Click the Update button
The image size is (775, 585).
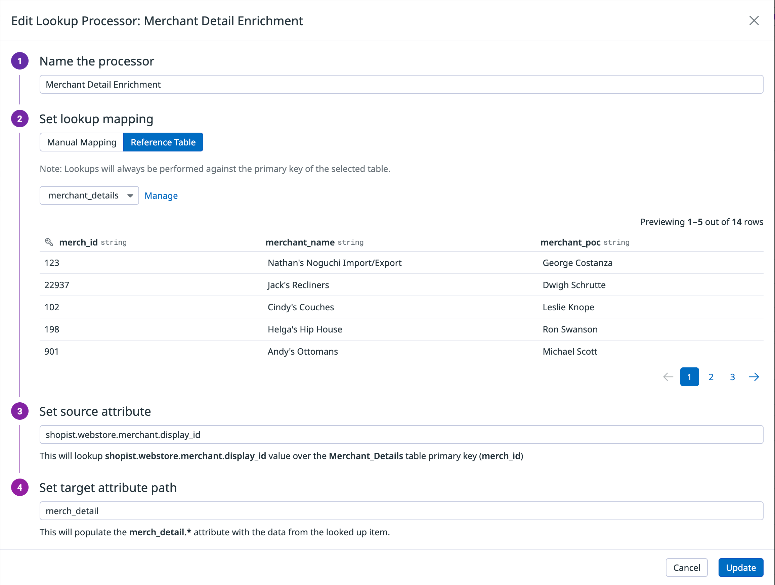point(741,568)
